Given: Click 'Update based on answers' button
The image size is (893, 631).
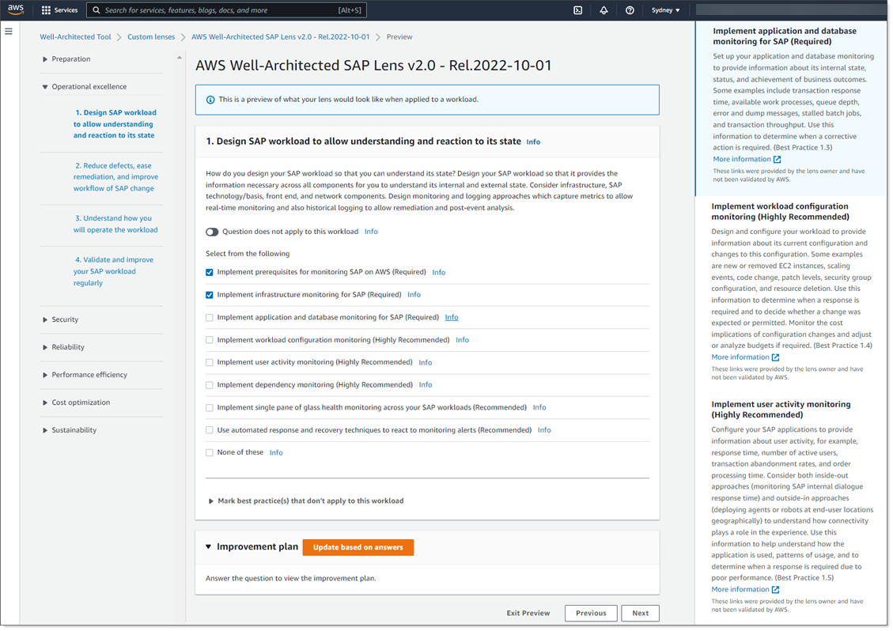Looking at the screenshot, I should click(358, 547).
